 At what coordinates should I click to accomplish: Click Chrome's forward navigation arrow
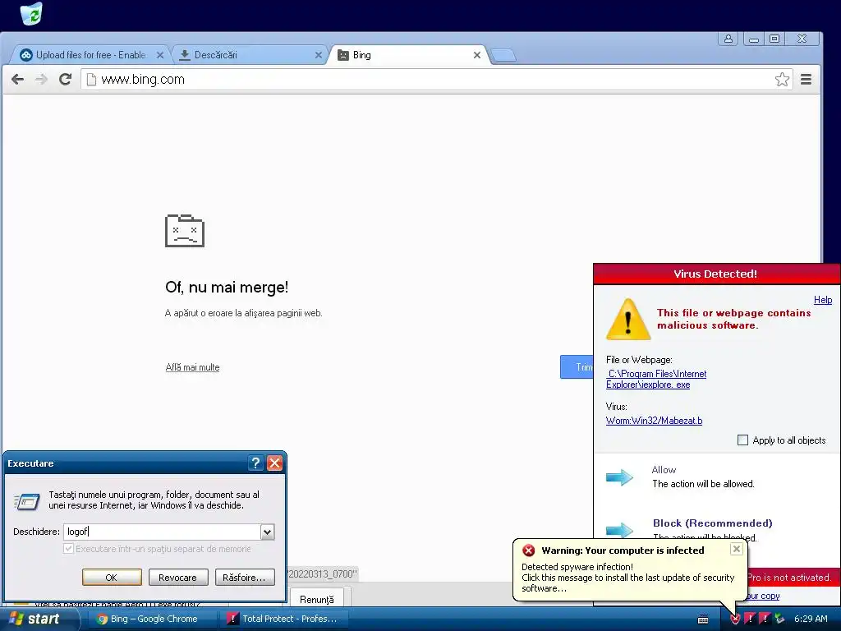tap(41, 80)
